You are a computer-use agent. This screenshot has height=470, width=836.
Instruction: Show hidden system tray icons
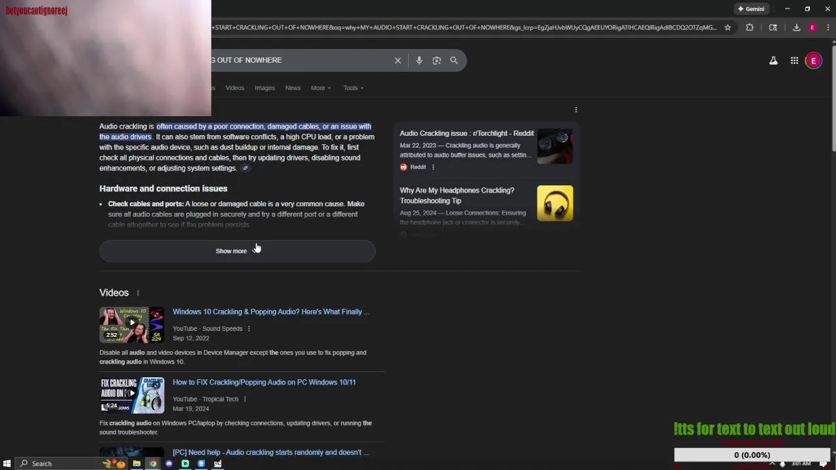coord(772,463)
